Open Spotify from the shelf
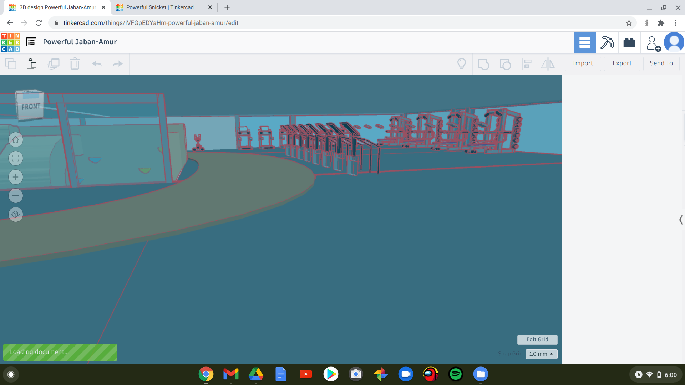The height and width of the screenshot is (385, 685). pos(456,374)
